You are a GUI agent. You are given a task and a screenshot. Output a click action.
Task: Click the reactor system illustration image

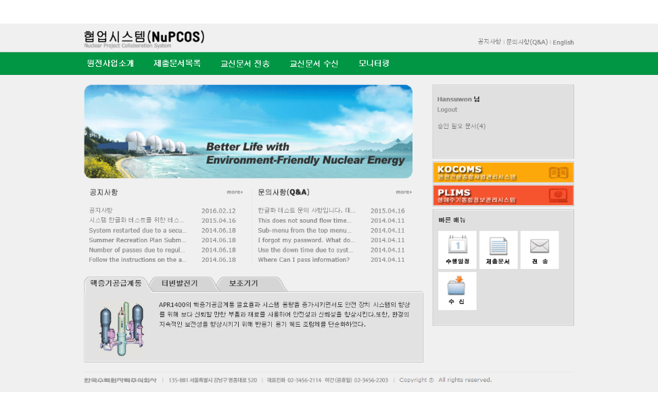point(121,328)
